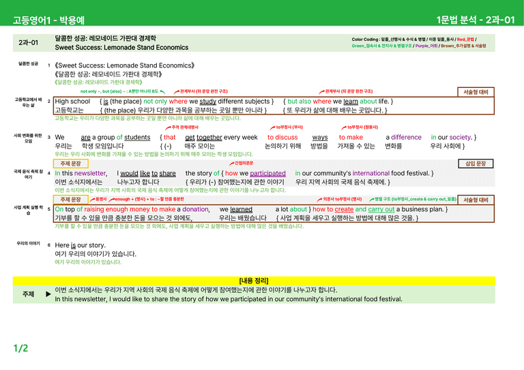
Task: Click the purple word 'international' in sentence 4
Action: point(371,174)
